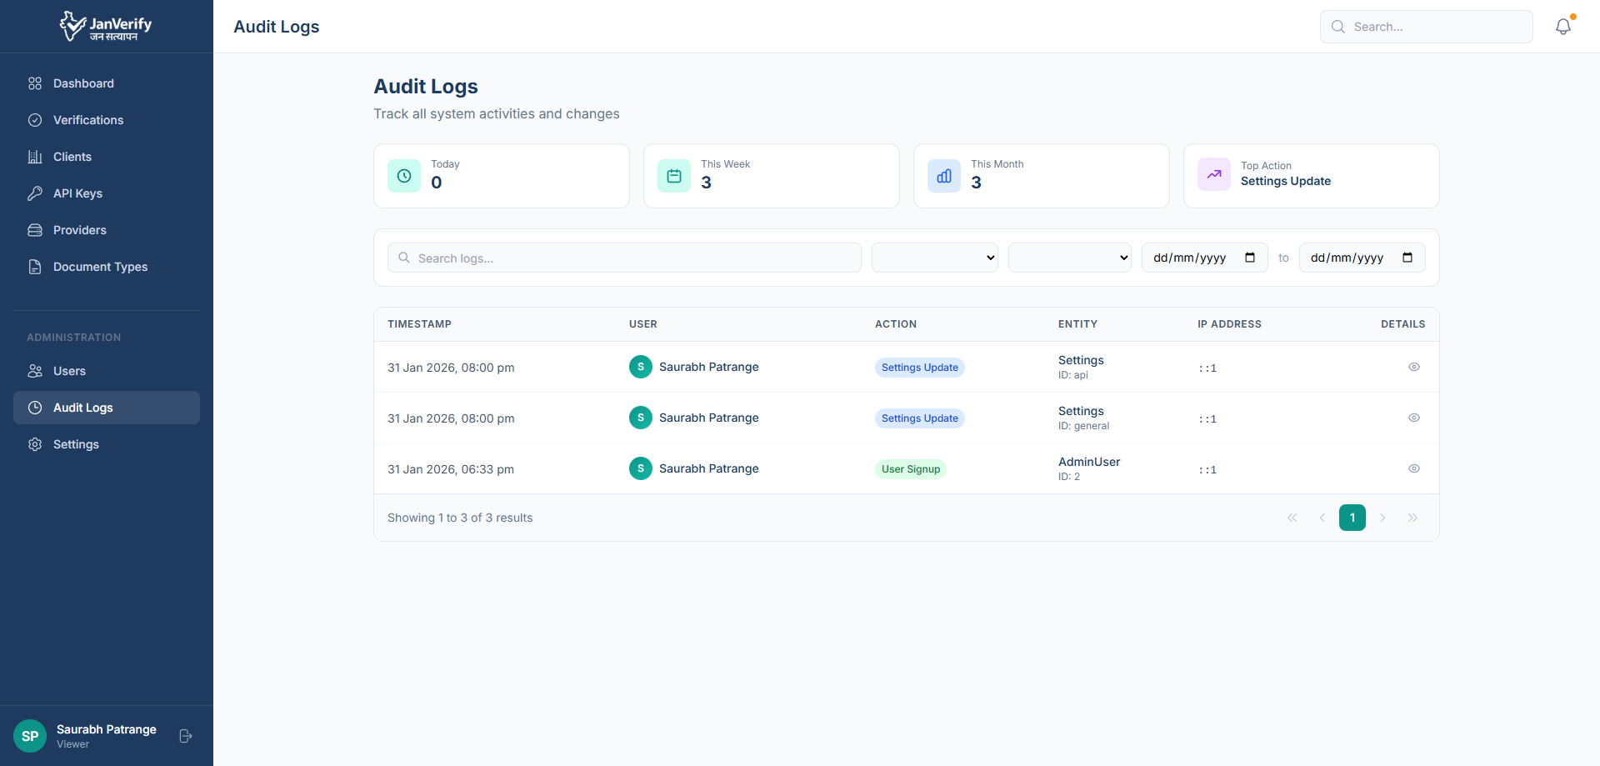The image size is (1600, 766).
Task: Click inside the Search logs field
Action: [x=624, y=258]
